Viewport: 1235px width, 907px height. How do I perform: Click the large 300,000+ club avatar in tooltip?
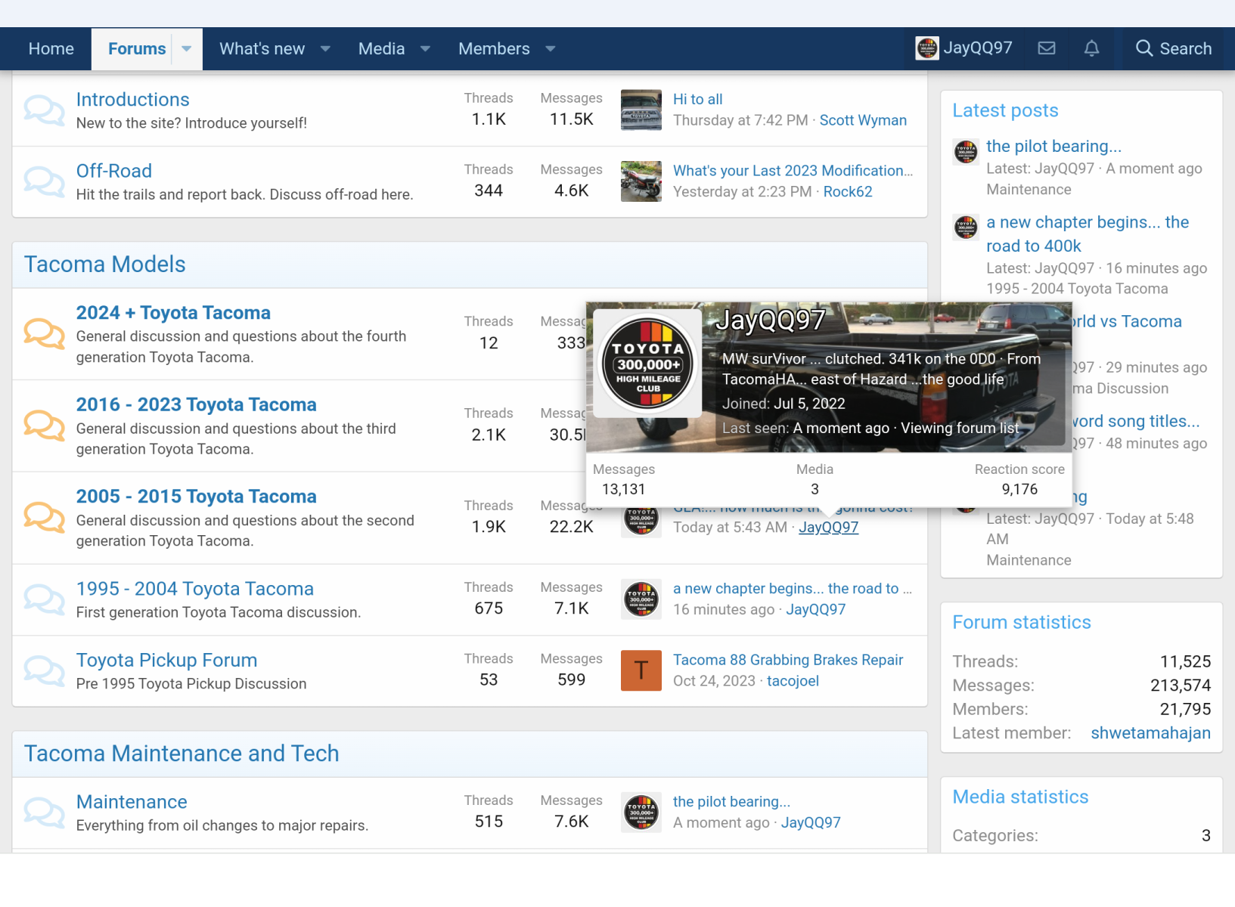647,364
